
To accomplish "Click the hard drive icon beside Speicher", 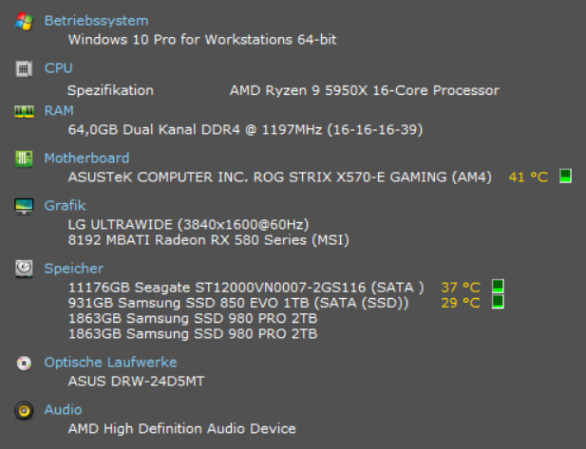I will [x=24, y=269].
